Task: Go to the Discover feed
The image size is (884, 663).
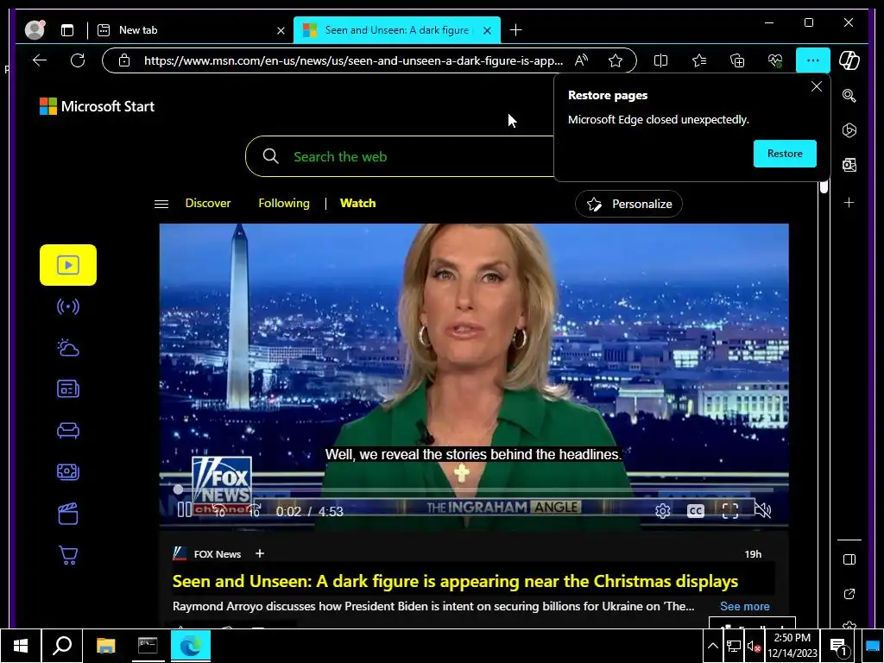Action: pos(208,203)
